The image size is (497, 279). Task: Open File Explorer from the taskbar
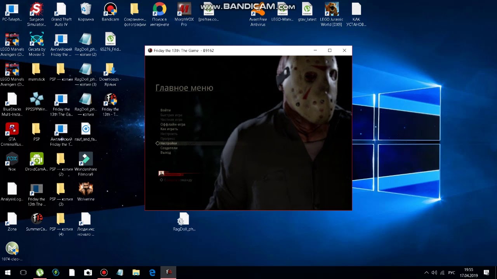136,272
